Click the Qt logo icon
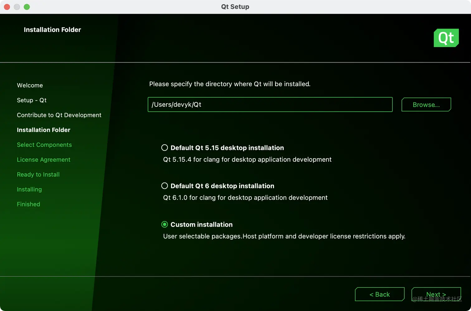 pyautogui.click(x=446, y=38)
